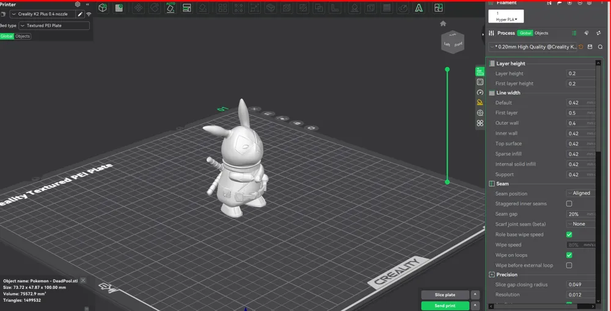Expand Send print options arrow
Image resolution: width=611 pixels, height=311 pixels.
coord(475,306)
